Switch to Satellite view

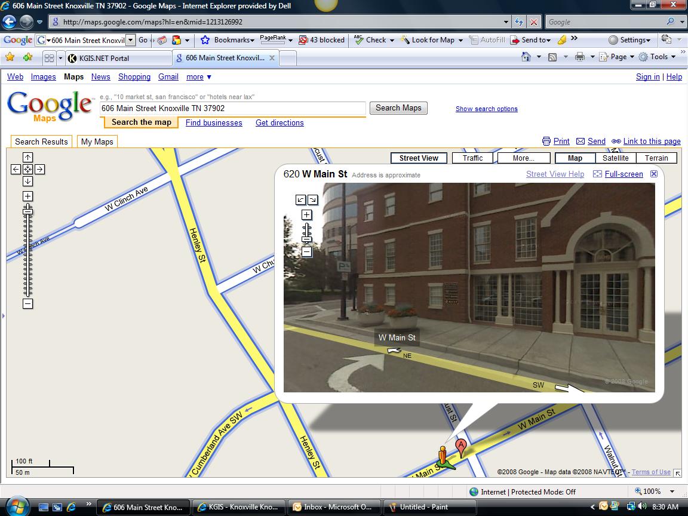pos(615,158)
